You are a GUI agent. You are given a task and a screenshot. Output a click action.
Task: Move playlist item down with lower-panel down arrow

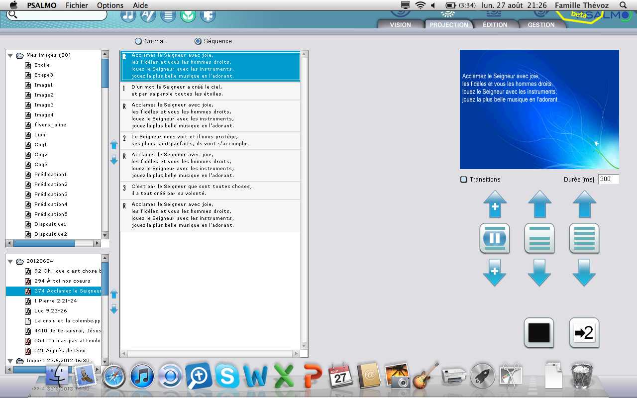click(114, 309)
